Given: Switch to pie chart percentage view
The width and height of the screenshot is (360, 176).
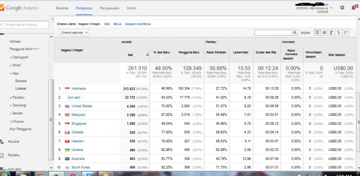Looking at the screenshot, I should [x=324, y=32].
